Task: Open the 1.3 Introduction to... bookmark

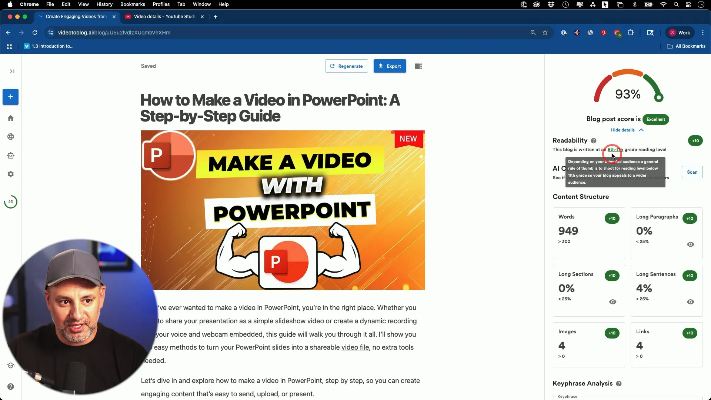Action: pyautogui.click(x=49, y=46)
